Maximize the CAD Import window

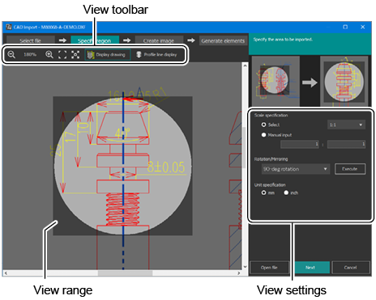tap(345, 27)
